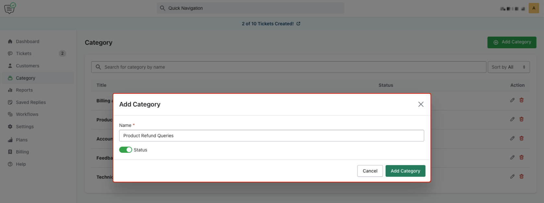Toggle the Status switch off
The height and width of the screenshot is (203, 544).
pyautogui.click(x=126, y=150)
